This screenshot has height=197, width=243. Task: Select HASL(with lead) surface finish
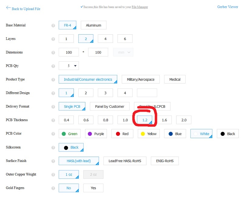tap(79, 161)
